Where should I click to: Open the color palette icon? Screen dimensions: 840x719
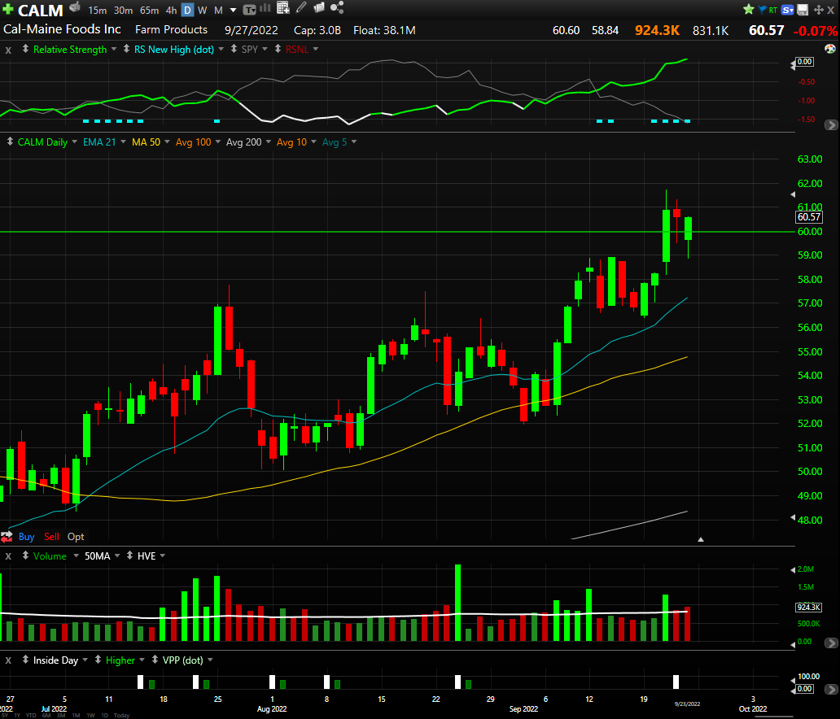click(x=829, y=49)
